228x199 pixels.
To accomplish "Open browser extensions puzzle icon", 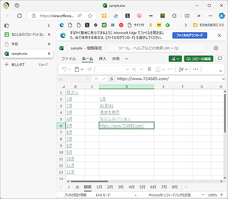I will [x=174, y=16].
